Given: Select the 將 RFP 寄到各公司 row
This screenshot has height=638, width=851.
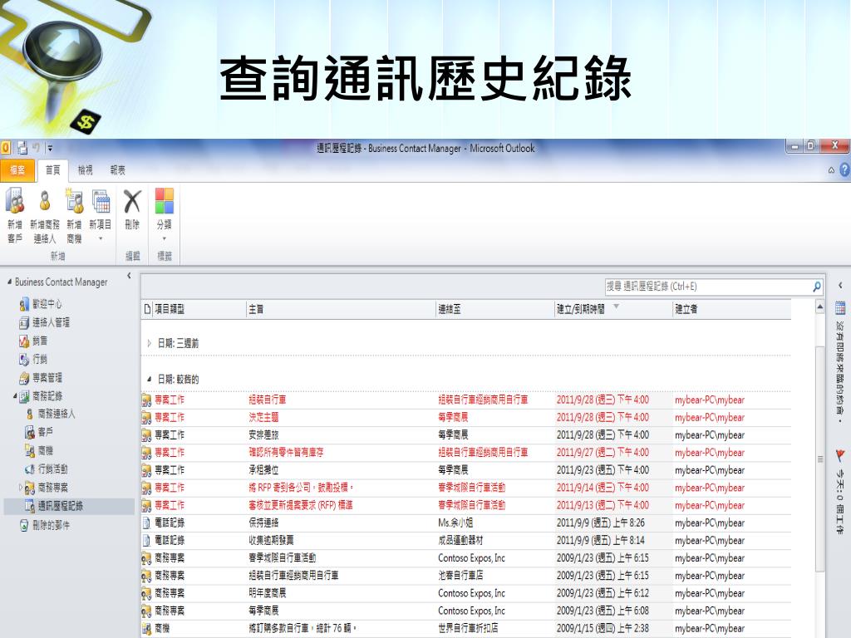Looking at the screenshot, I should (465, 488).
